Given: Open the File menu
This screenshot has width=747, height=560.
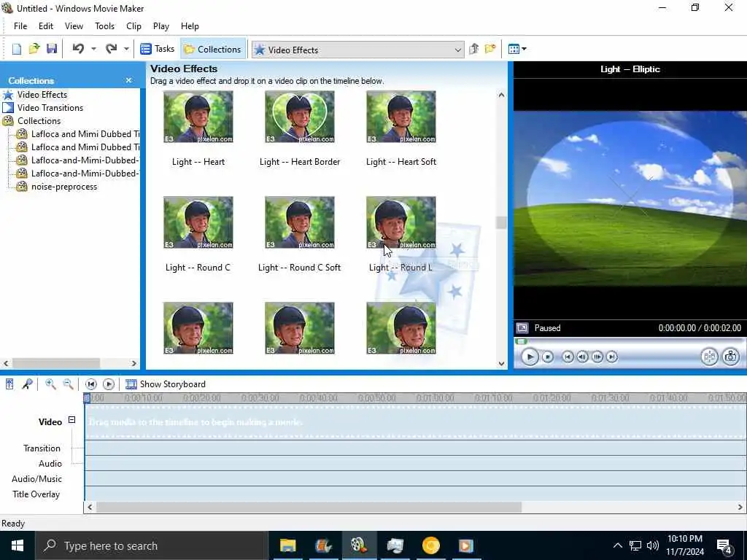Looking at the screenshot, I should (20, 26).
